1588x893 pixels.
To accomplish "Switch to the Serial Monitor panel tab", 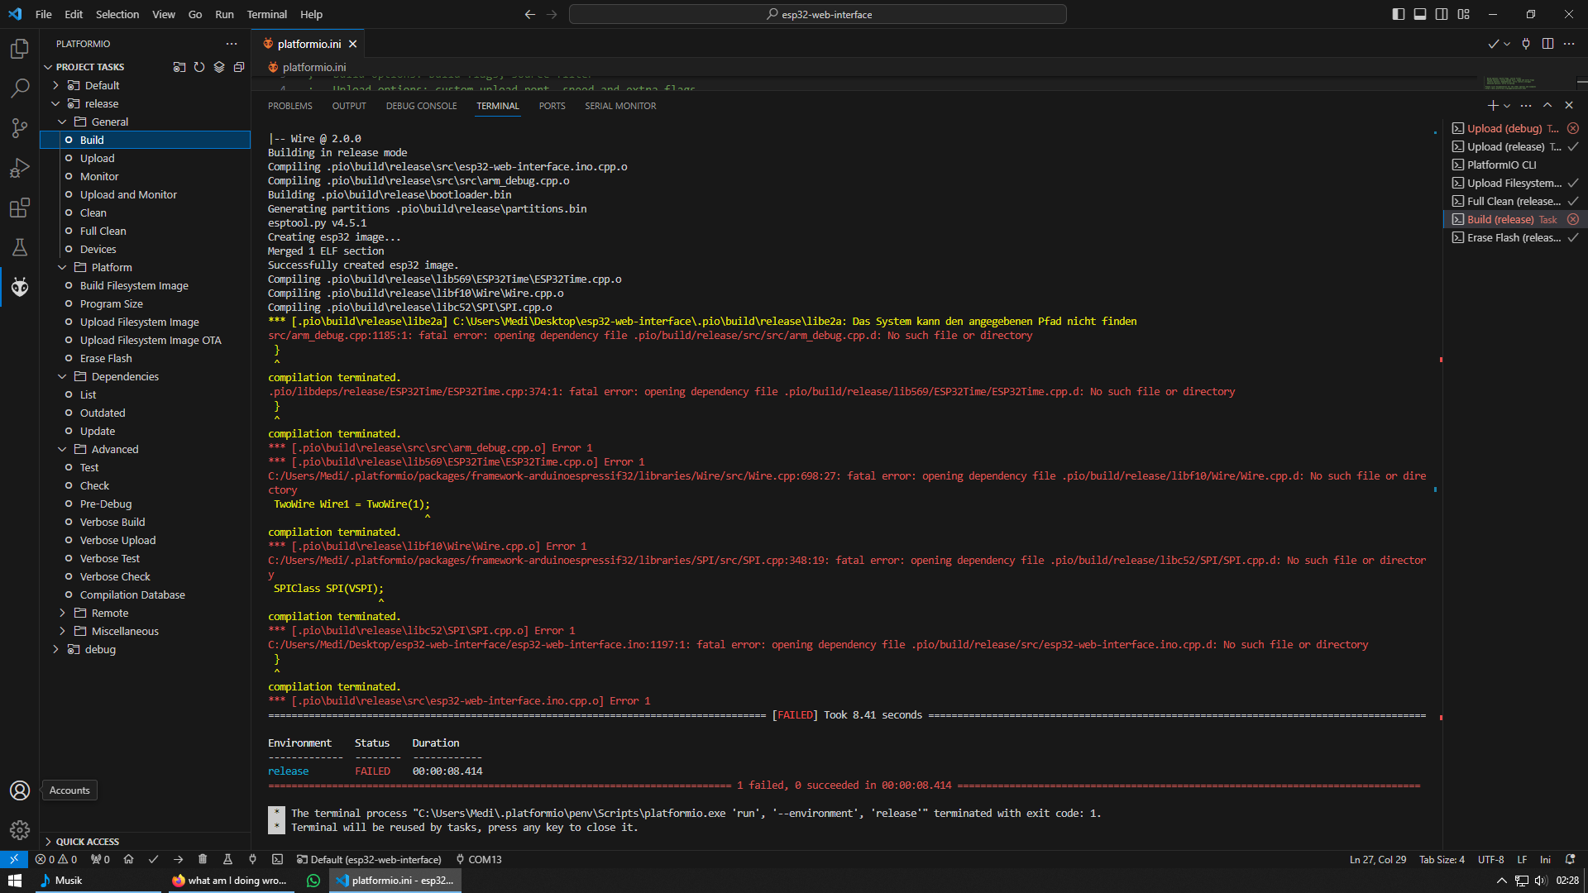I will (619, 106).
